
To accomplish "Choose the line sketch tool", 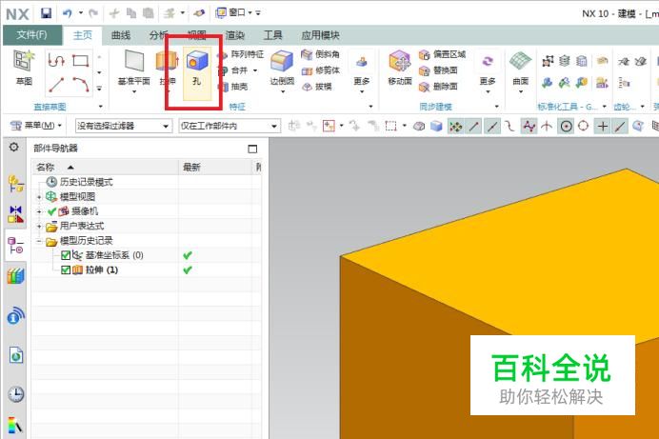I will point(56,85).
